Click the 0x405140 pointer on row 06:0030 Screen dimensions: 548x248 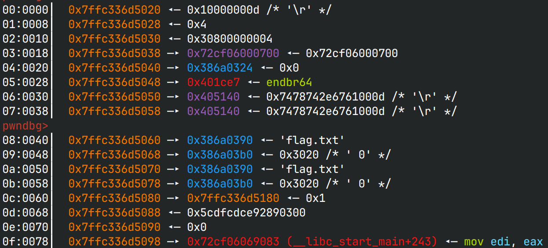click(213, 97)
